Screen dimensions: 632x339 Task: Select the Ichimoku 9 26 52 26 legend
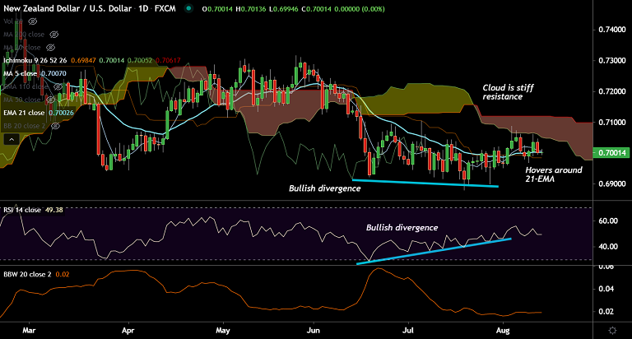pyautogui.click(x=35, y=60)
